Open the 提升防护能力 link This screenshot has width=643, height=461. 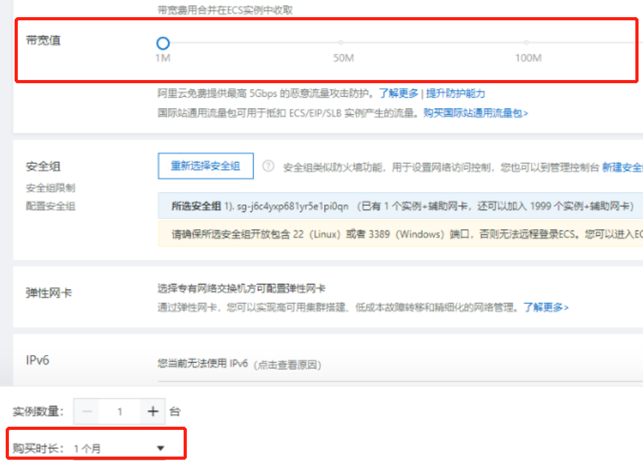455,93
